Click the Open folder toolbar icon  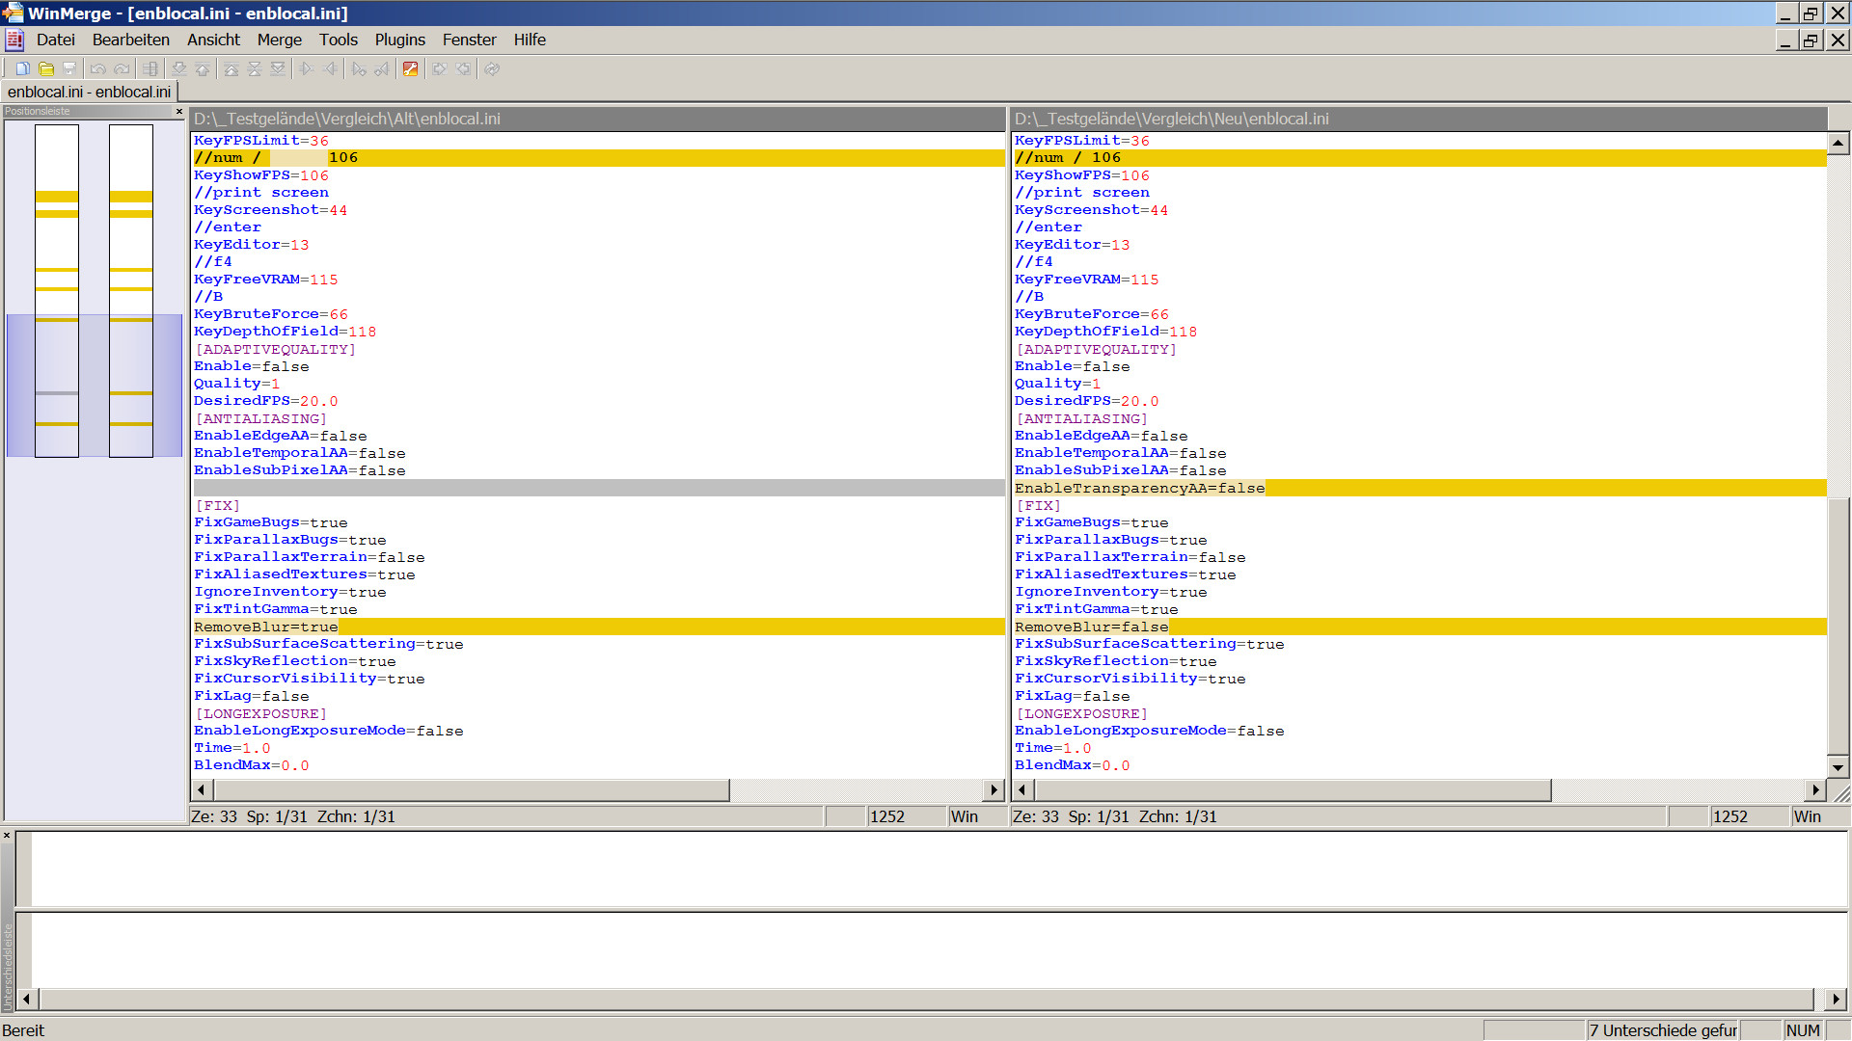(x=46, y=69)
